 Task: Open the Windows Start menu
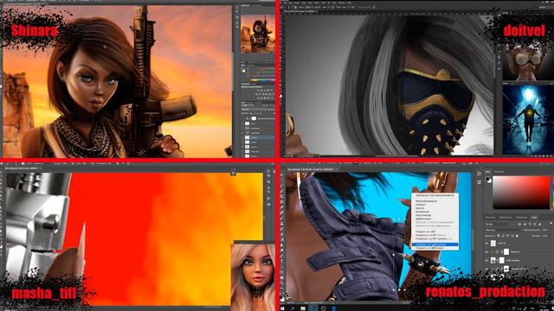282,308
